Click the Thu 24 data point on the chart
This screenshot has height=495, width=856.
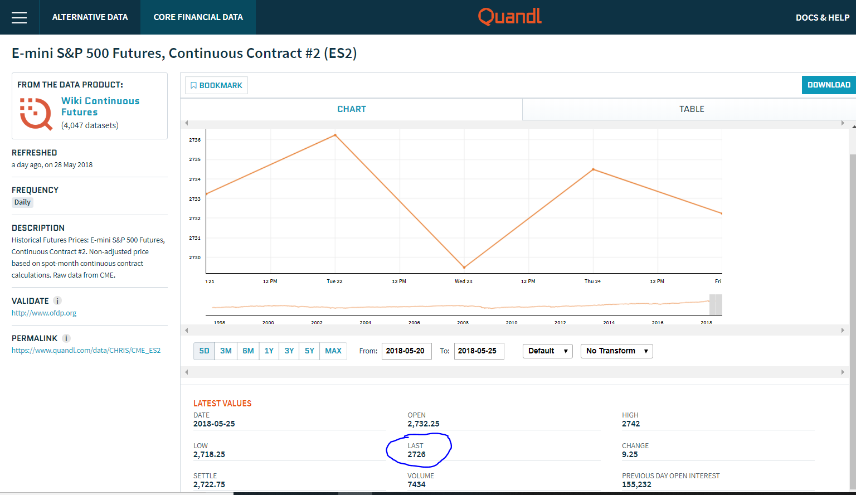[x=593, y=169]
